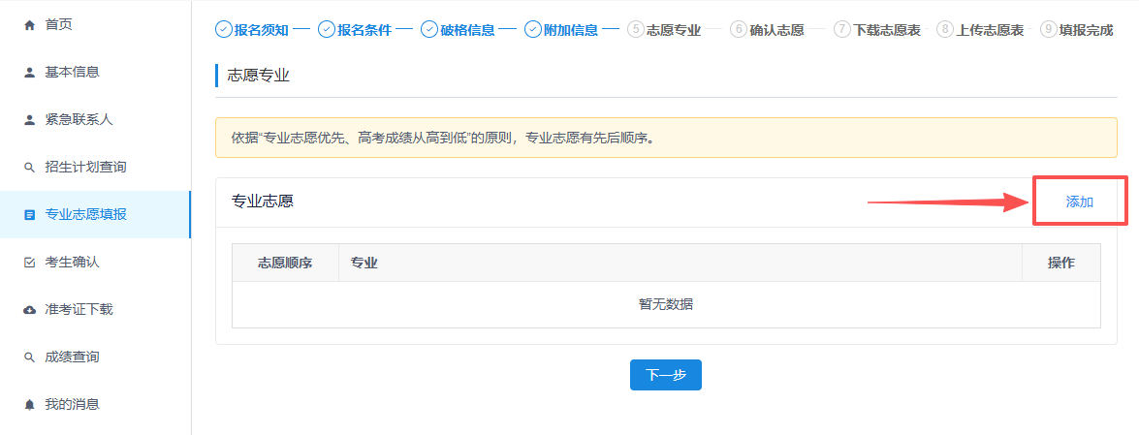Select the completed 报名须知 step

pyautogui.click(x=252, y=29)
